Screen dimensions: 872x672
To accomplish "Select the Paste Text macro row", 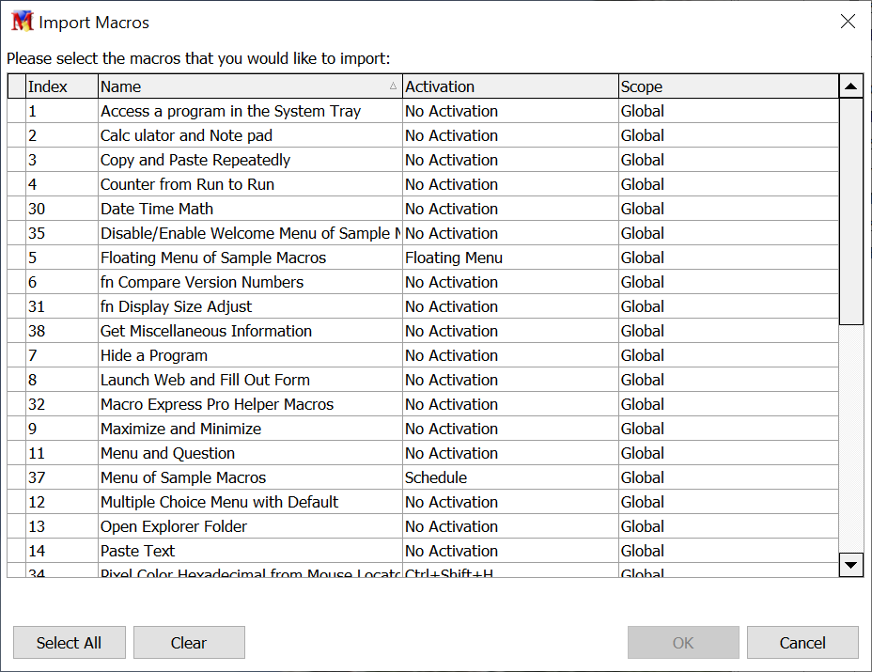I will [138, 551].
